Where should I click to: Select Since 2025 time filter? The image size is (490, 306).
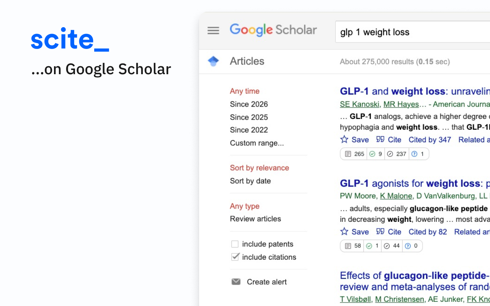(249, 117)
